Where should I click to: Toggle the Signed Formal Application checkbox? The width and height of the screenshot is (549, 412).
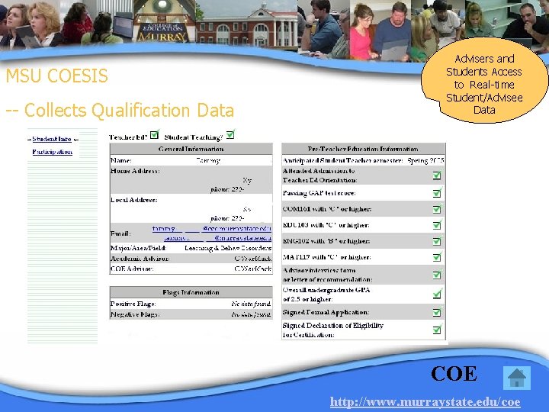point(437,312)
